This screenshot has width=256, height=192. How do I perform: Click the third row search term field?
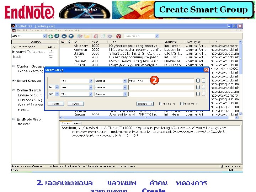point(161,94)
